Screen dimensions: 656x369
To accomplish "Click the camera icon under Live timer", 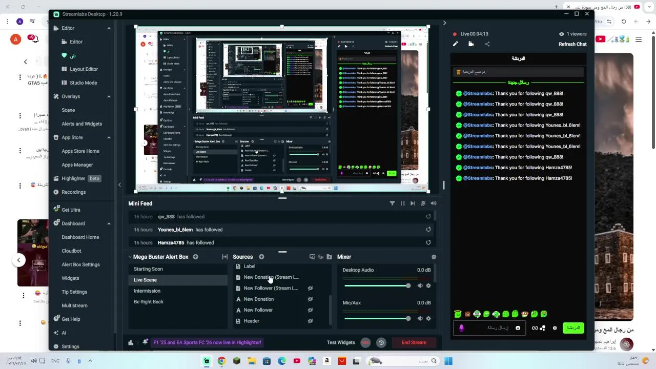I will pos(471,44).
